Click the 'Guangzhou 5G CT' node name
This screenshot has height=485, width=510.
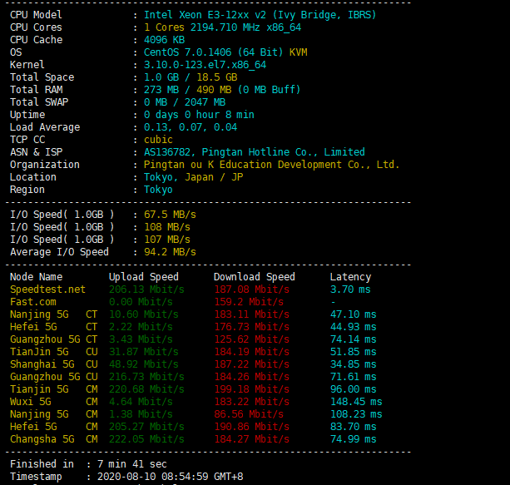click(54, 339)
